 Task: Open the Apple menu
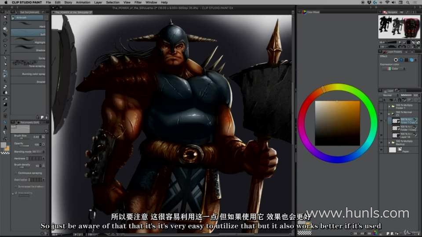coord(6,3)
